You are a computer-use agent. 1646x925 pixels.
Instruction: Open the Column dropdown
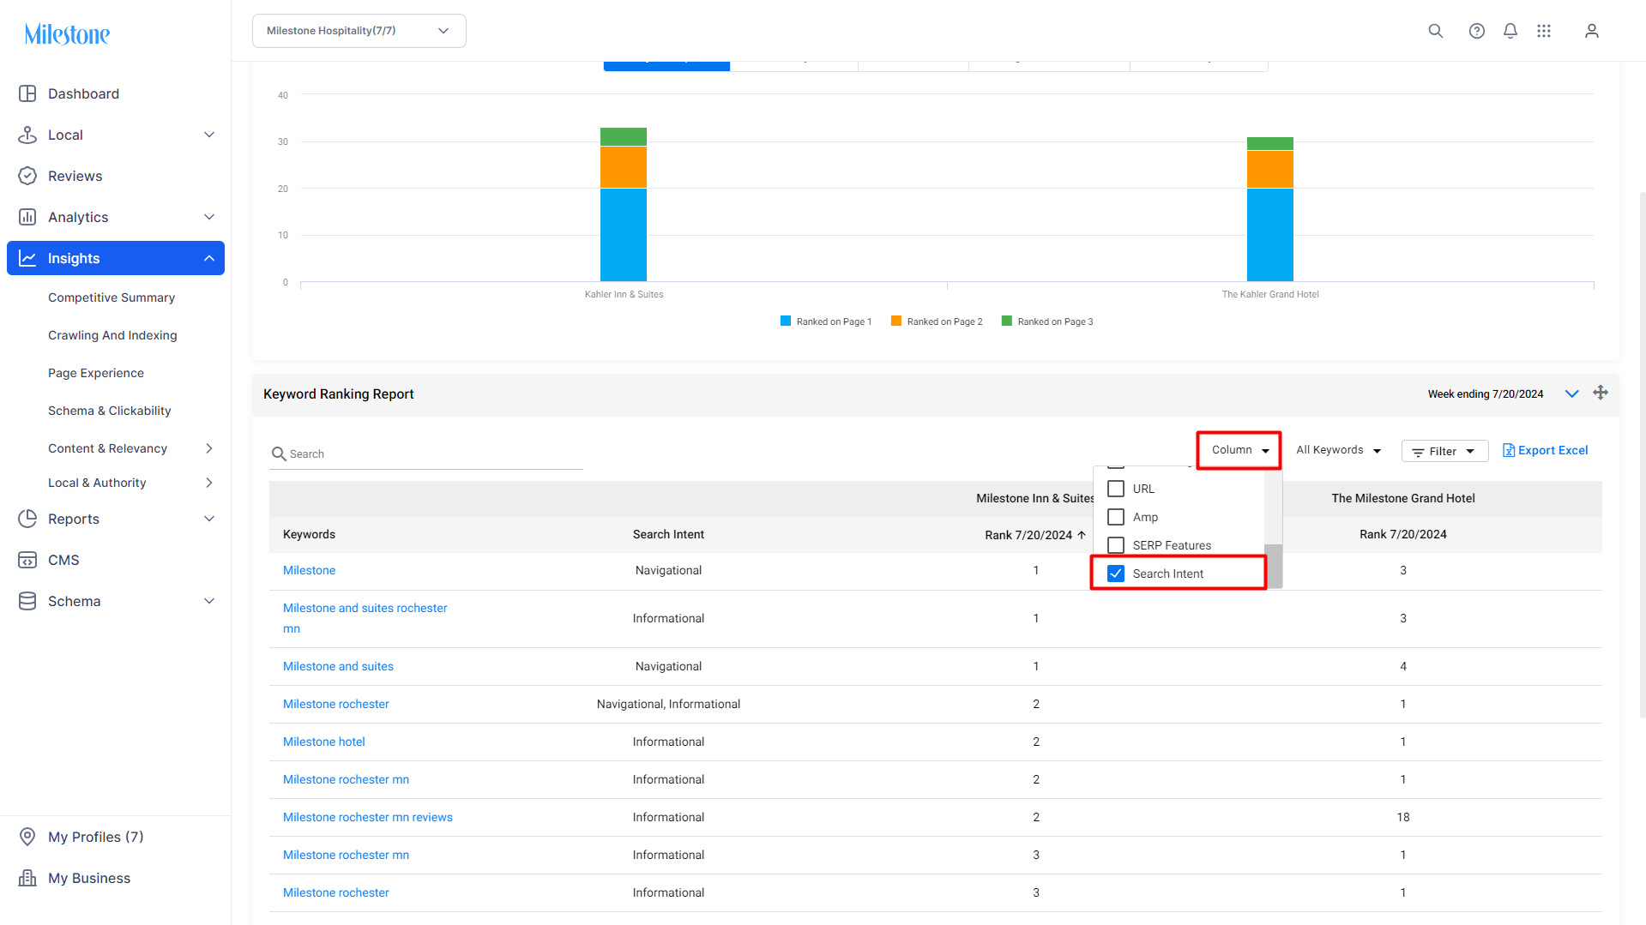coord(1239,450)
